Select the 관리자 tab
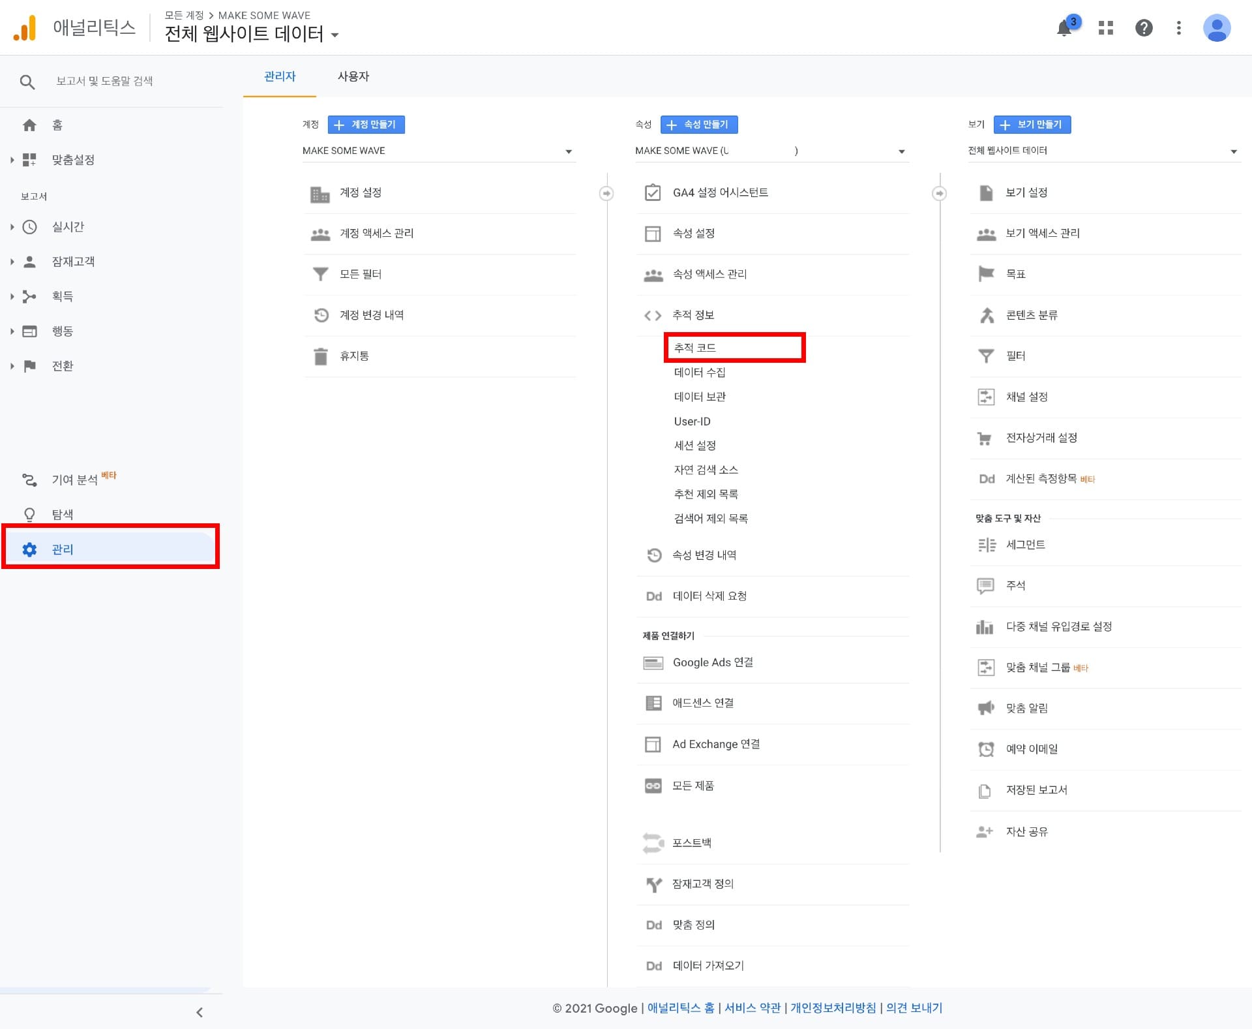The image size is (1252, 1029). (279, 76)
